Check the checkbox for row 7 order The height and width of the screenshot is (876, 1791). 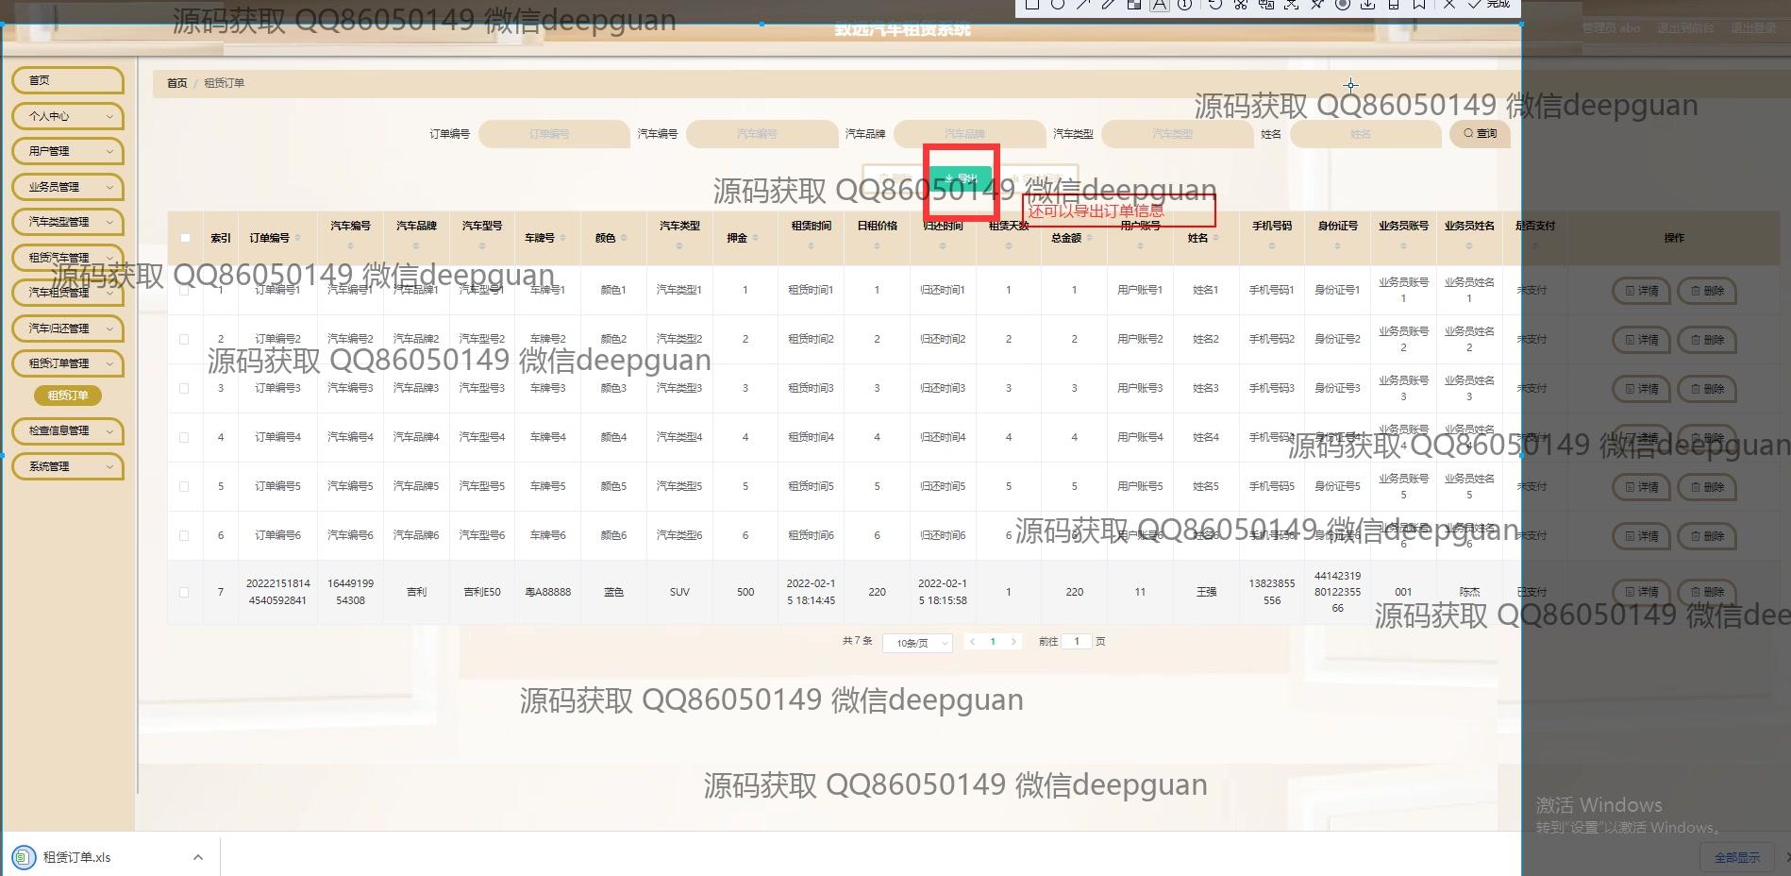click(184, 592)
